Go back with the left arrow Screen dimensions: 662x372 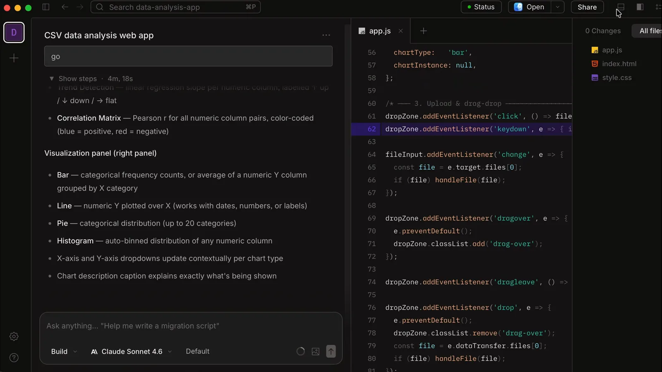coord(65,7)
